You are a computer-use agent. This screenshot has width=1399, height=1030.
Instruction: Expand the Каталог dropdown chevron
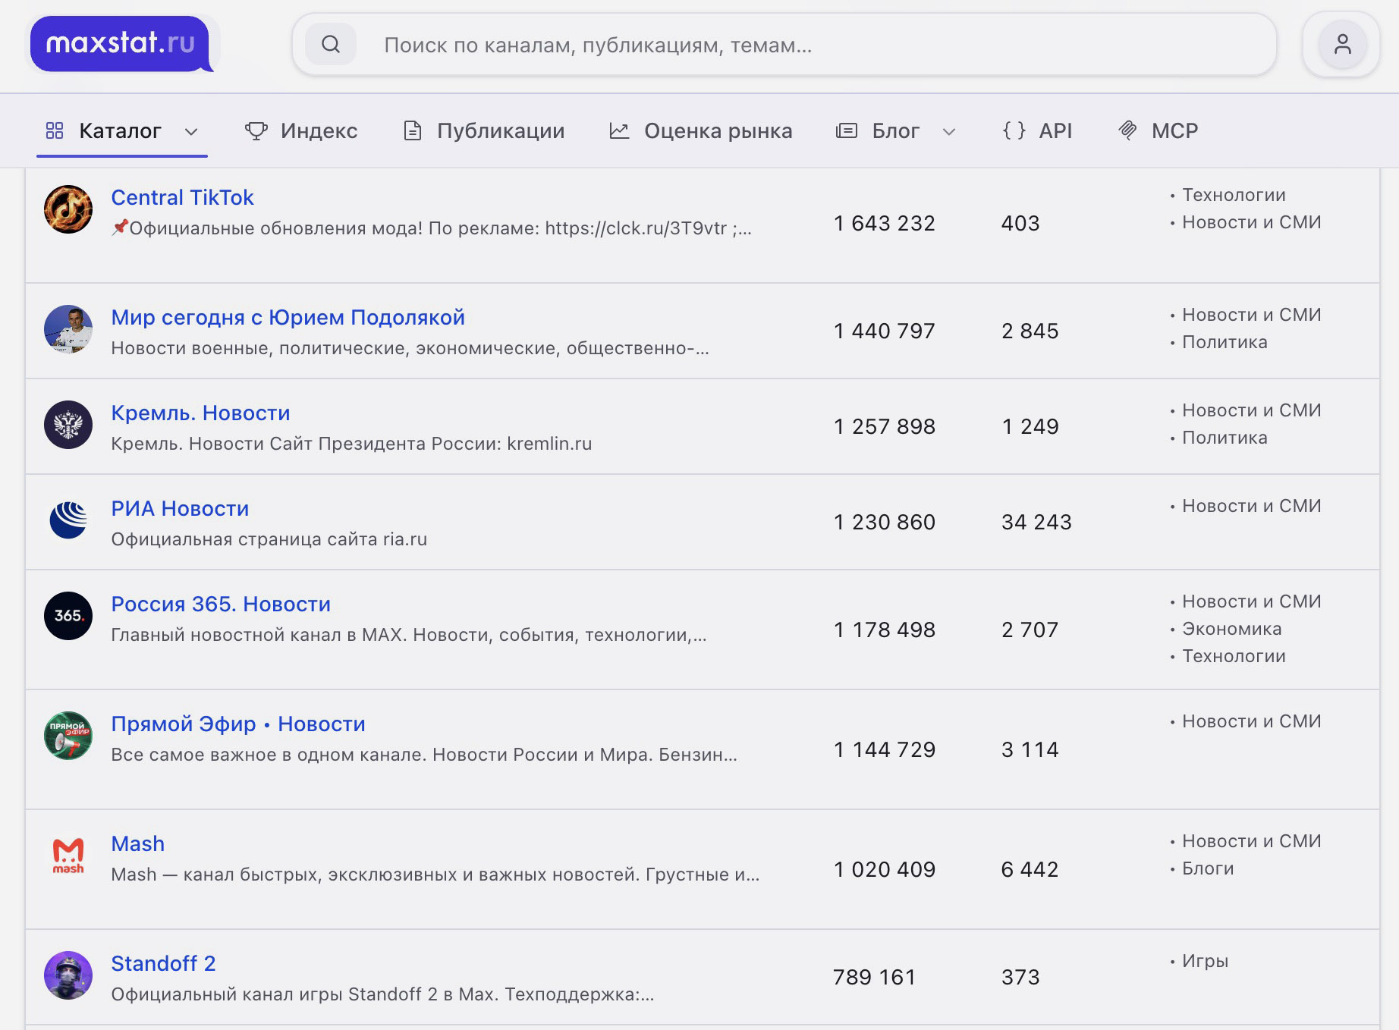(191, 131)
